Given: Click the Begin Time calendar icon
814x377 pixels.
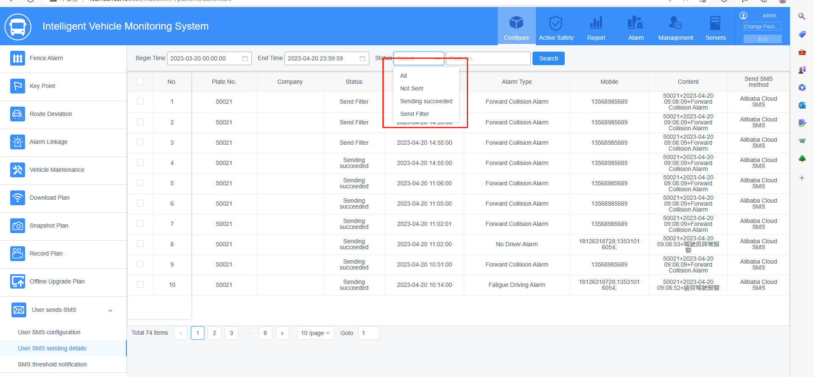Looking at the screenshot, I should [x=245, y=58].
